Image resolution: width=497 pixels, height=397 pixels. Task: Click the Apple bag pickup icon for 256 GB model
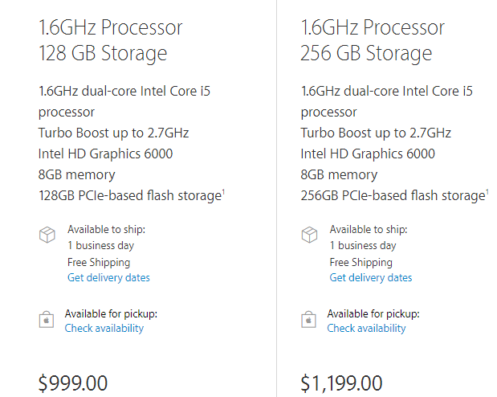click(x=308, y=319)
